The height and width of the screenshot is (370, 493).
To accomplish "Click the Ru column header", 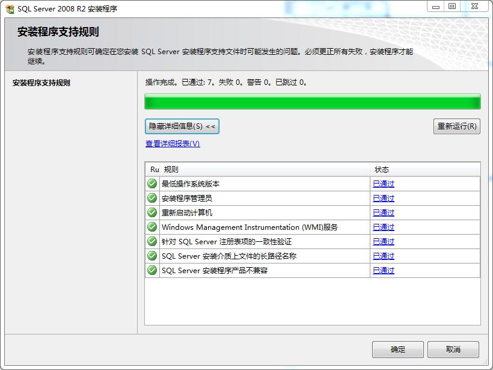I will pyautogui.click(x=153, y=170).
